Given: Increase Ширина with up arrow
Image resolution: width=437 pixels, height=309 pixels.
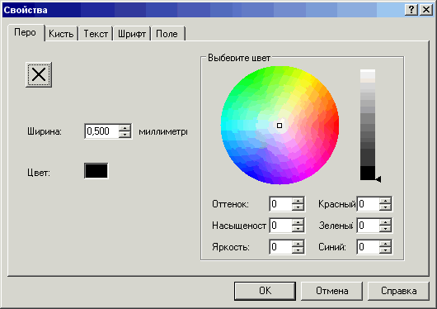Looking at the screenshot, I should (125, 128).
